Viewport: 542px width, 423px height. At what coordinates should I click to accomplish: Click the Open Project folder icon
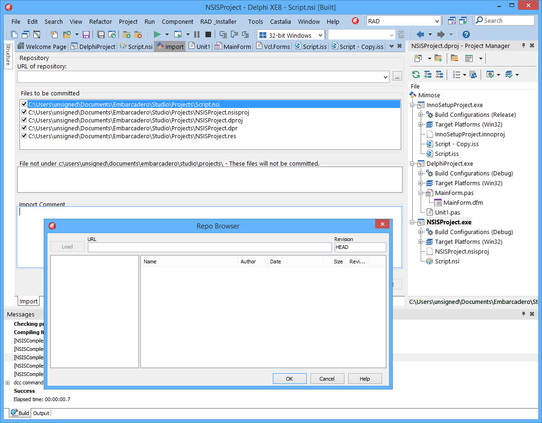[67, 34]
